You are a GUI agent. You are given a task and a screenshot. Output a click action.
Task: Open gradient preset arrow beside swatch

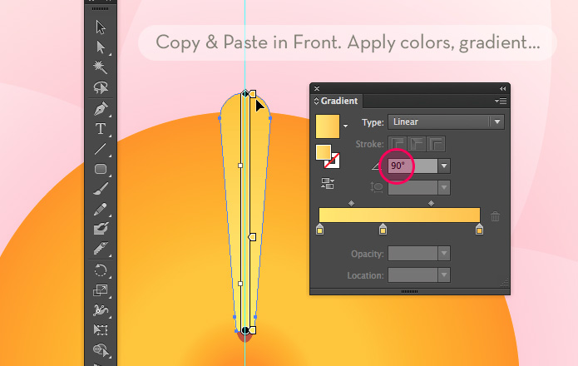[x=345, y=126]
